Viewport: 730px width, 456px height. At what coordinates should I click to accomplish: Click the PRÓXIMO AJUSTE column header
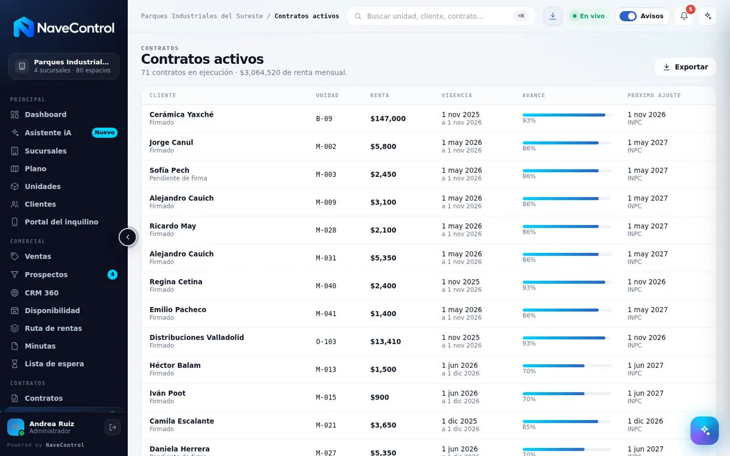655,95
